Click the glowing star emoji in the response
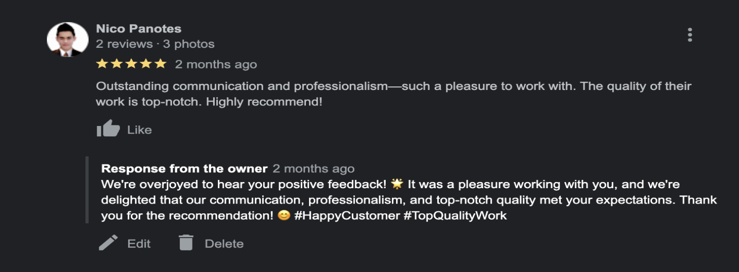739x272 pixels. (397, 184)
